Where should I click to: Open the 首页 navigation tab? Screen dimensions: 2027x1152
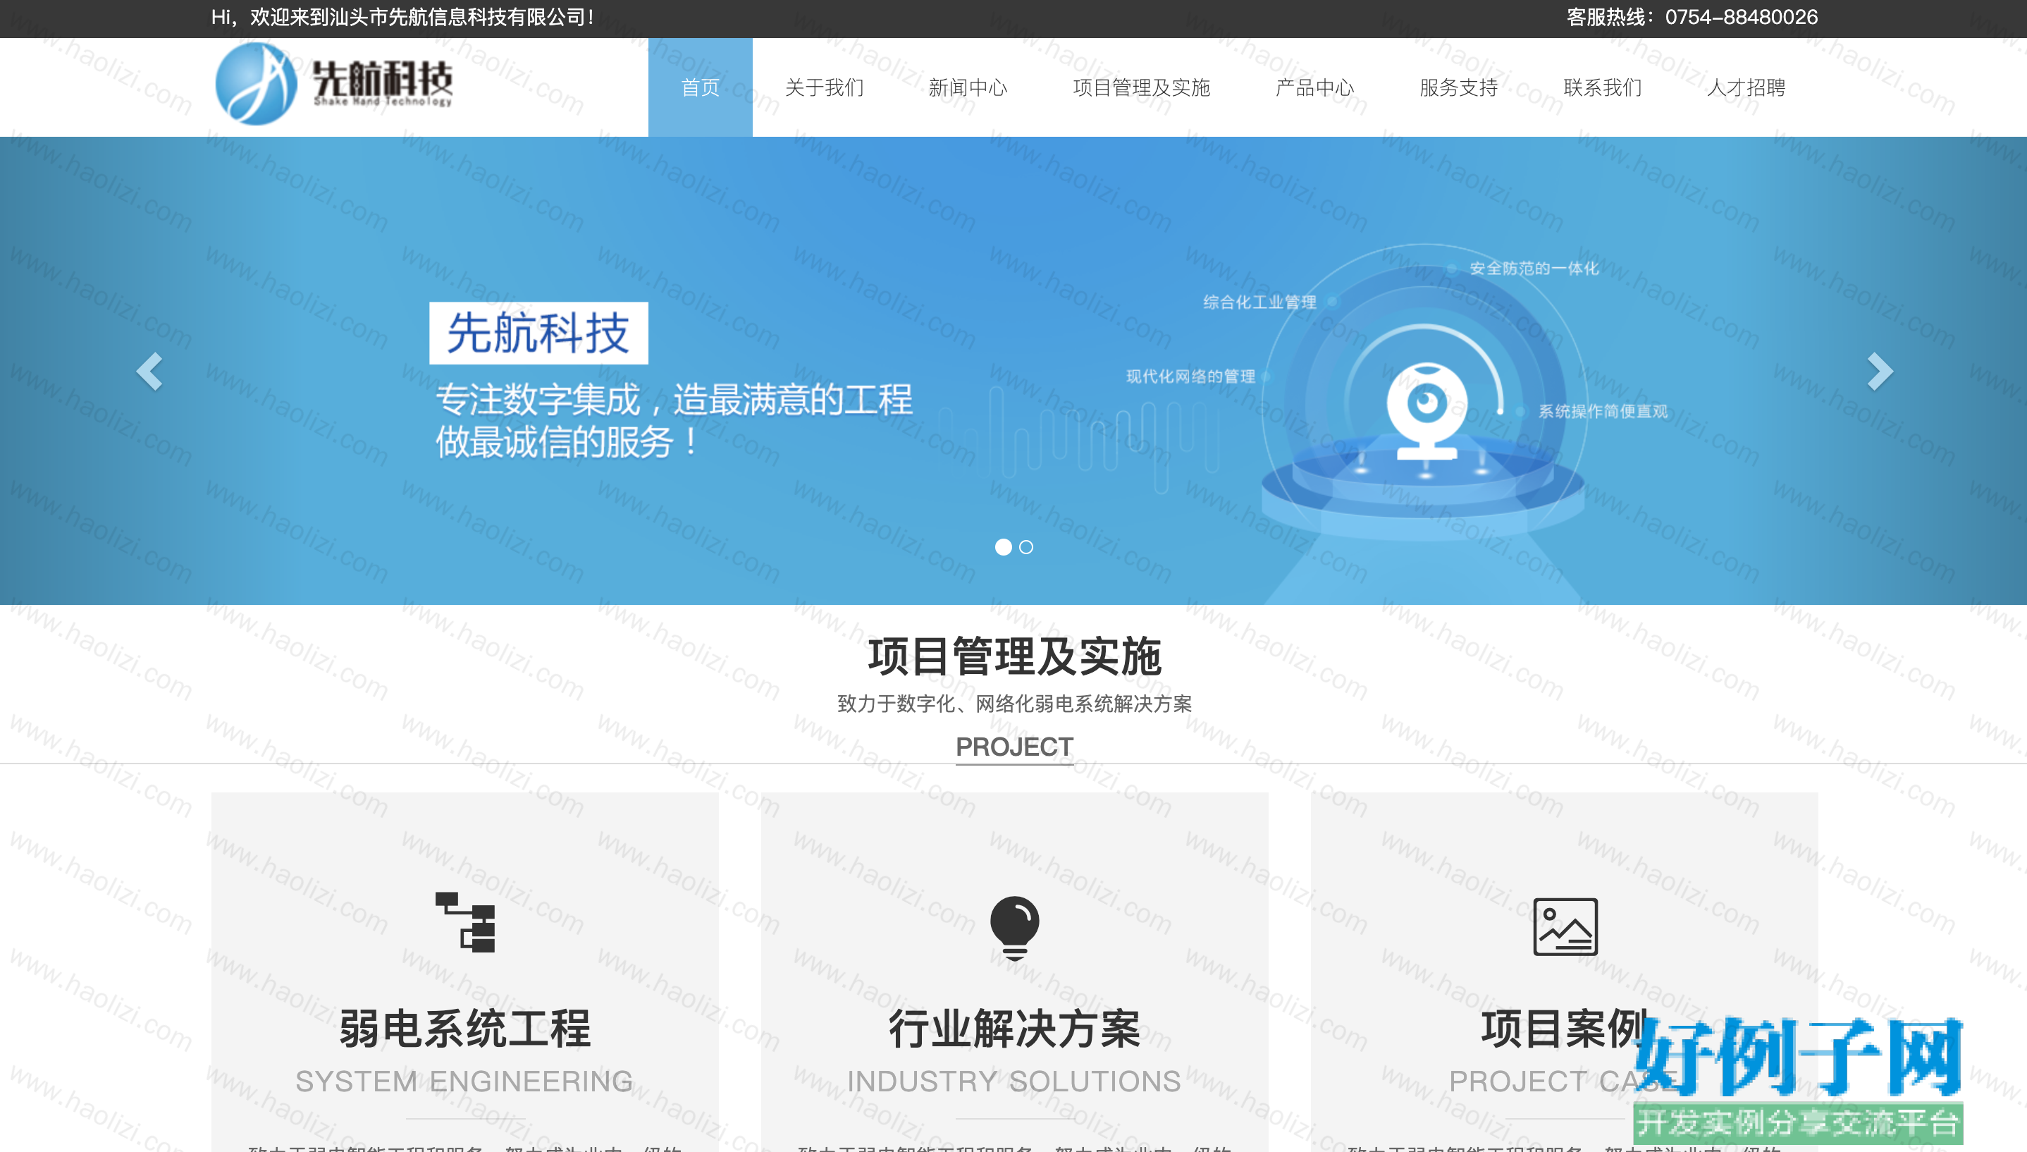click(x=700, y=87)
